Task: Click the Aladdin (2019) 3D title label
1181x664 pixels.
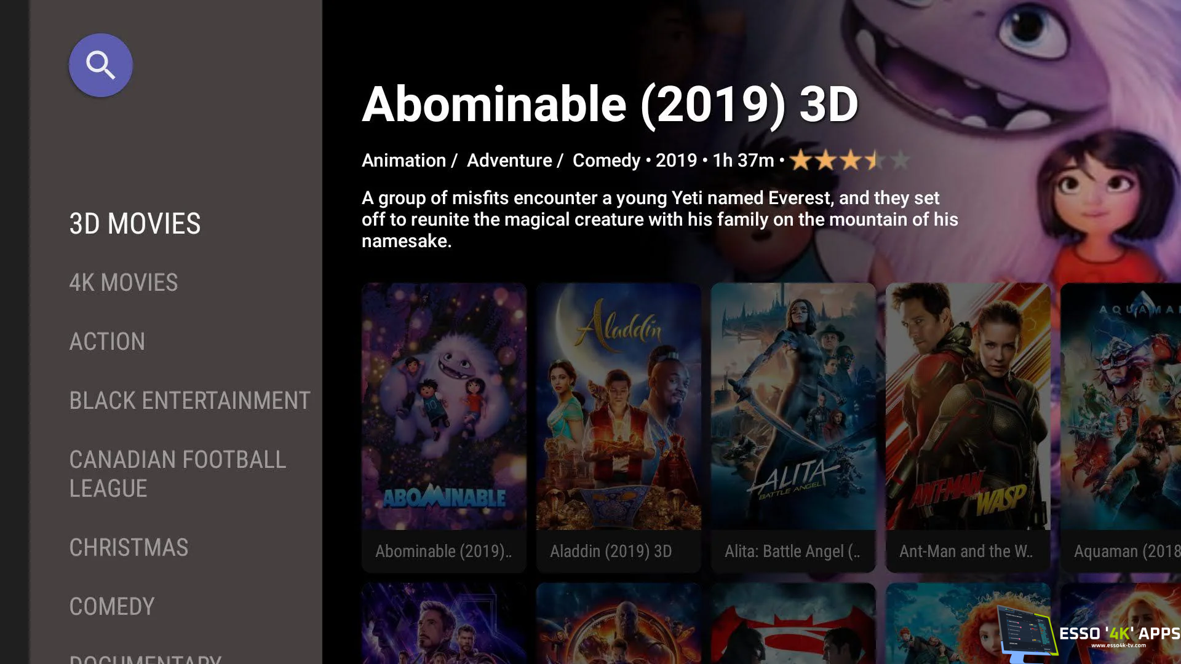Action: coord(611,551)
